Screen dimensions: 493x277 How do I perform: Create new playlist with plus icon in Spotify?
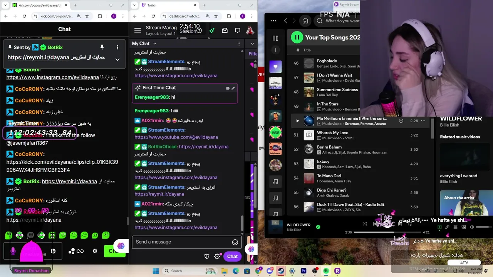point(275,50)
